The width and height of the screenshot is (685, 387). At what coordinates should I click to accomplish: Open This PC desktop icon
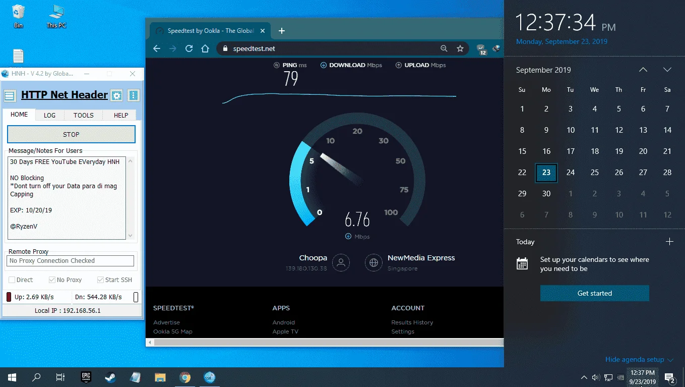[56, 16]
